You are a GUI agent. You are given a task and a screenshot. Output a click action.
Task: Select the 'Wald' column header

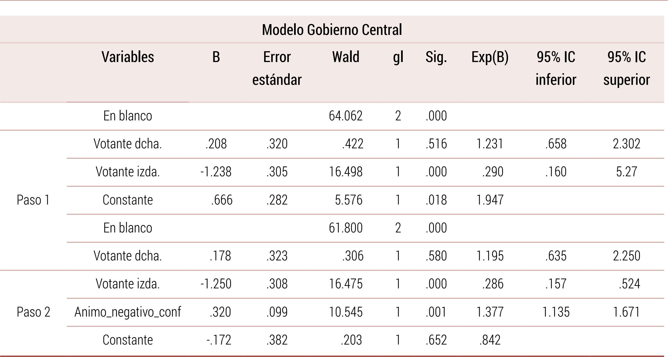pyautogui.click(x=346, y=57)
